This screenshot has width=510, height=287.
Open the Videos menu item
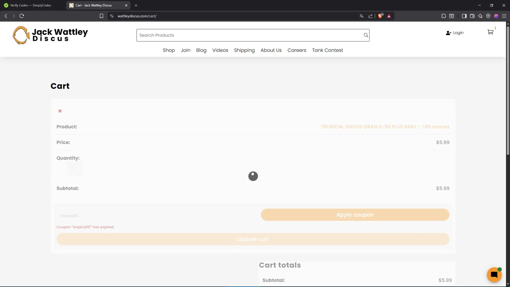(220, 50)
